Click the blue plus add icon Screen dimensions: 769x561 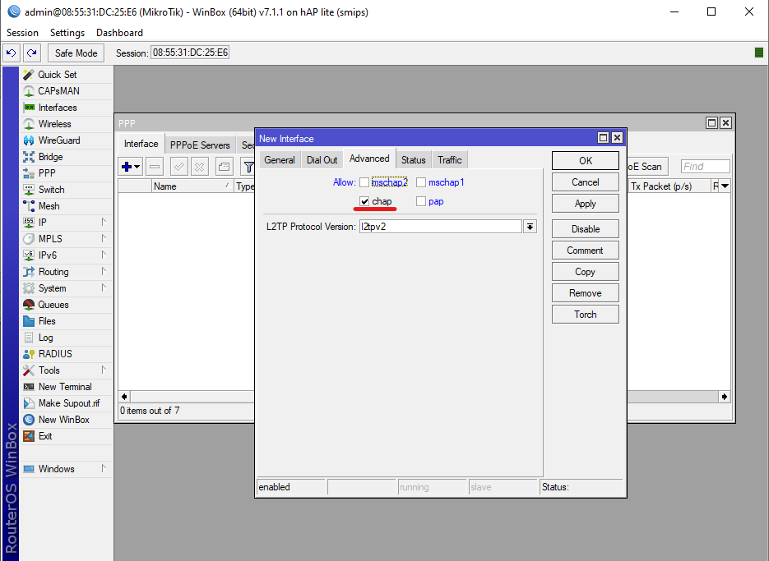click(127, 167)
